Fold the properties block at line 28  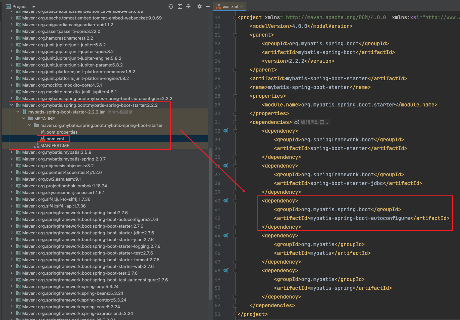pos(235,96)
